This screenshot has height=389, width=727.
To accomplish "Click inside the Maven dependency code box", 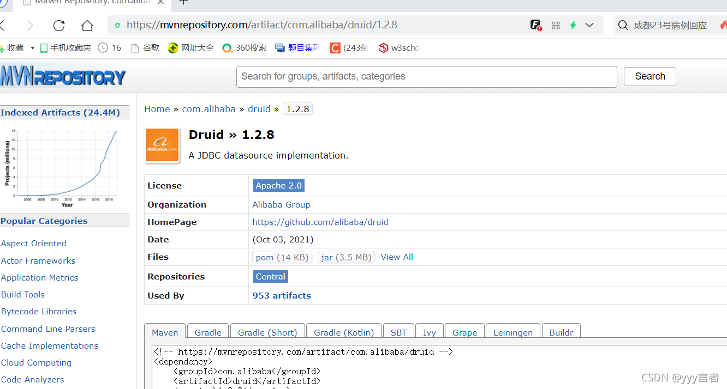I will 439,367.
